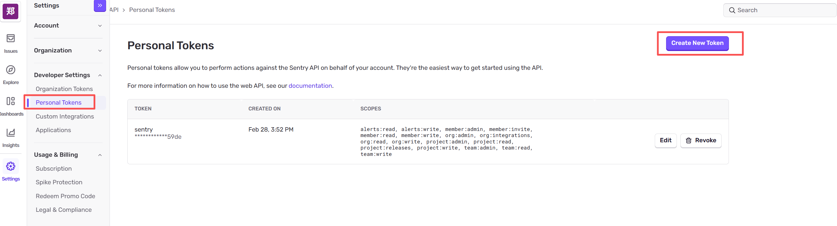Open the Explore compass icon
This screenshot has height=226, width=837.
coord(11,70)
